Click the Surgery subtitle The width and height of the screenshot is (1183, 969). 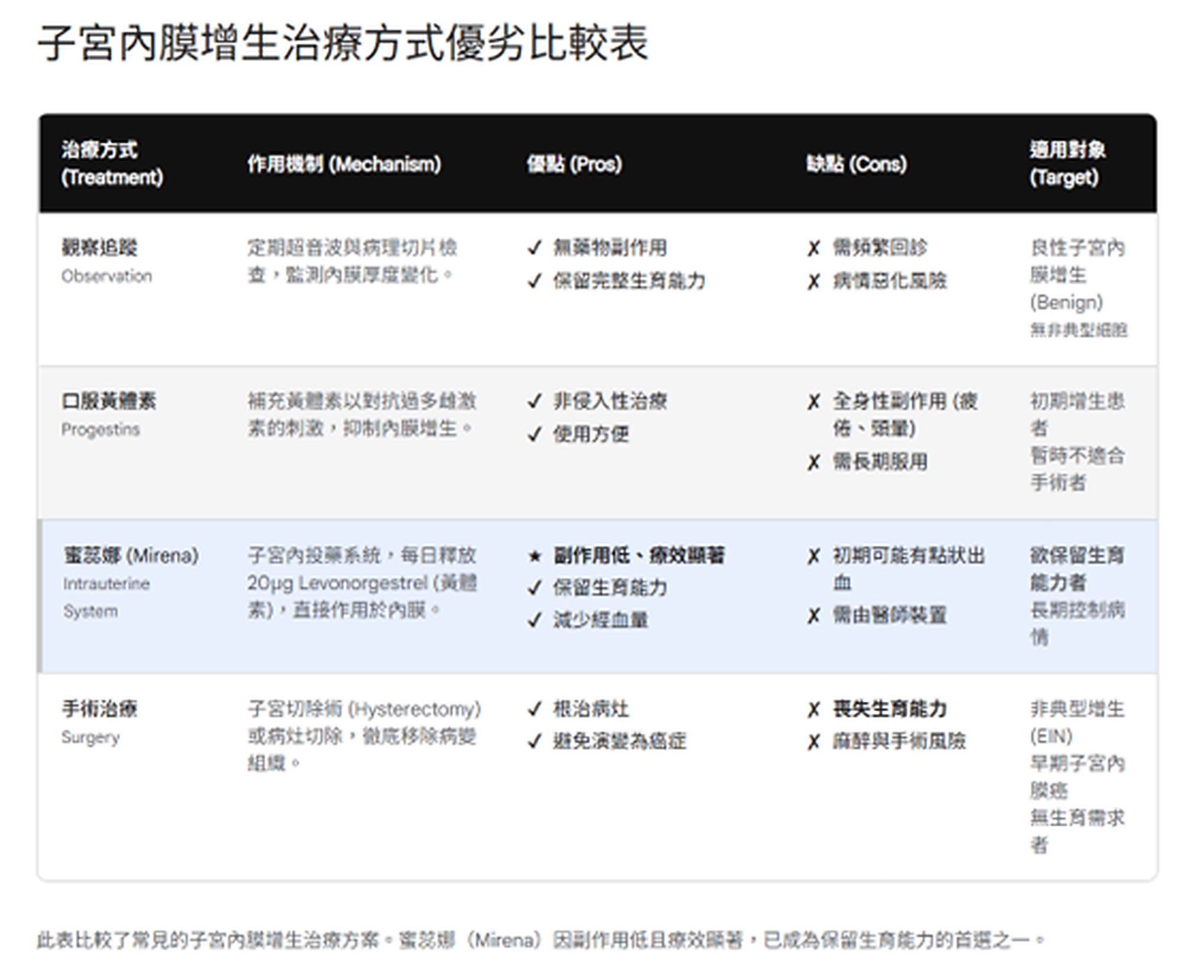pyautogui.click(x=90, y=737)
